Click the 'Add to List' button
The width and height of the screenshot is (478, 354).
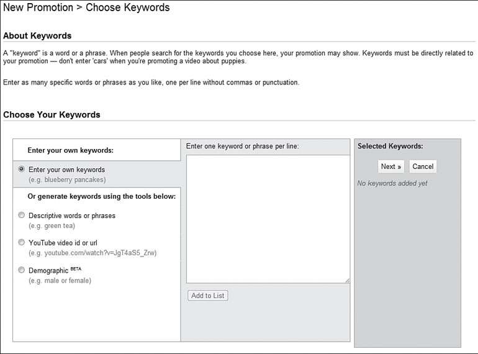[207, 296]
